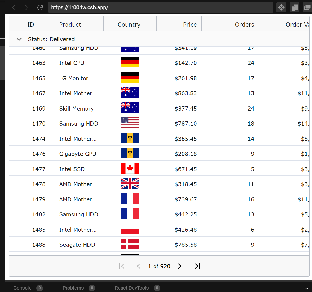
Task: Click the browser back arrow
Action: point(14,8)
